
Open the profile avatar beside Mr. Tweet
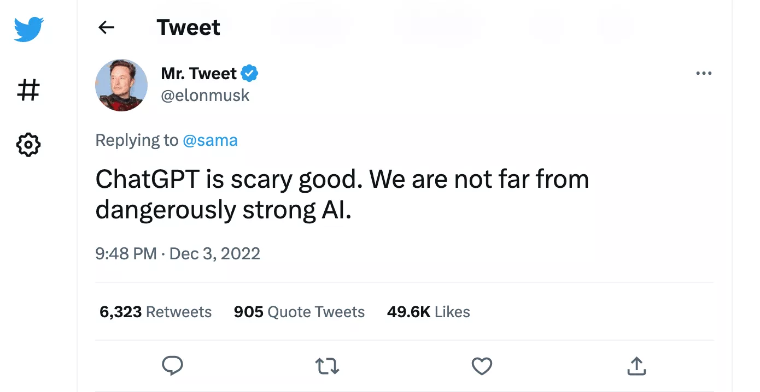click(x=121, y=85)
